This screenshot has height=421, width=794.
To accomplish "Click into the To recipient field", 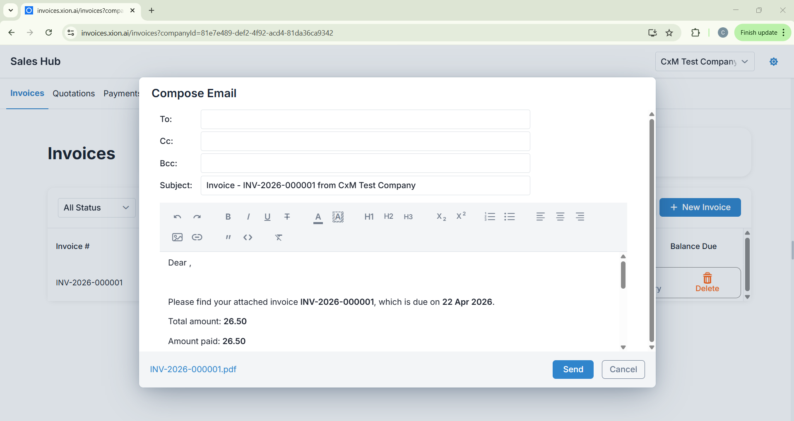I will point(365,120).
